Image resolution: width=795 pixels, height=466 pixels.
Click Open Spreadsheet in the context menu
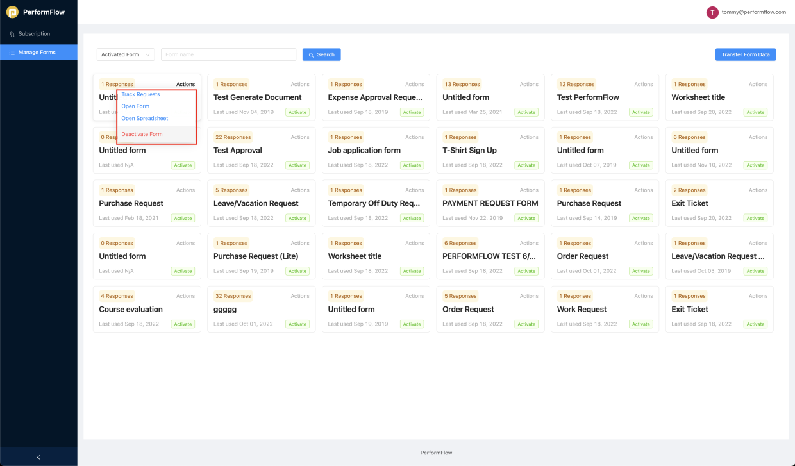pyautogui.click(x=144, y=118)
